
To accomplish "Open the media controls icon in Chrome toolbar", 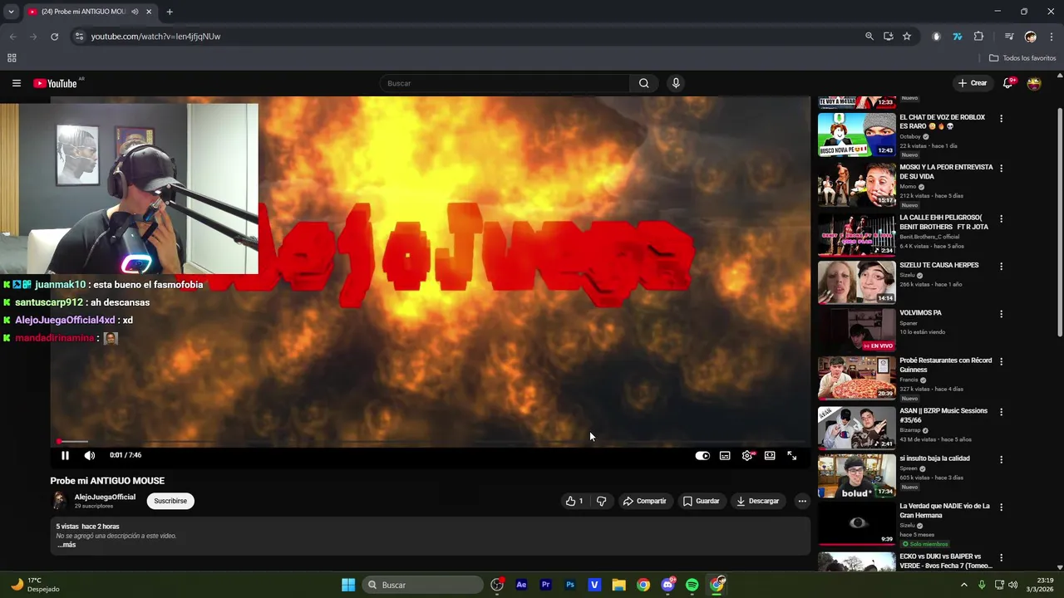I will (x=1009, y=37).
